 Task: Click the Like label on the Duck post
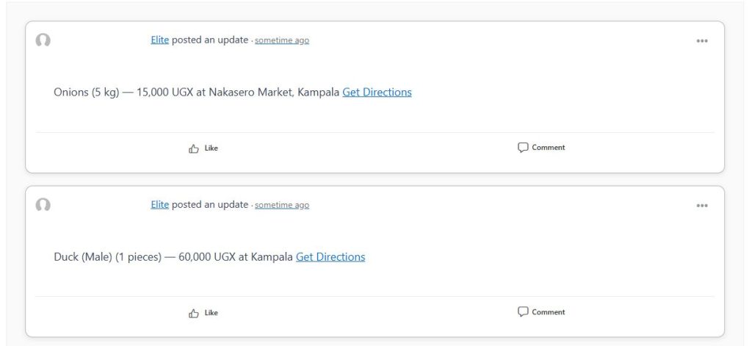pyautogui.click(x=211, y=313)
